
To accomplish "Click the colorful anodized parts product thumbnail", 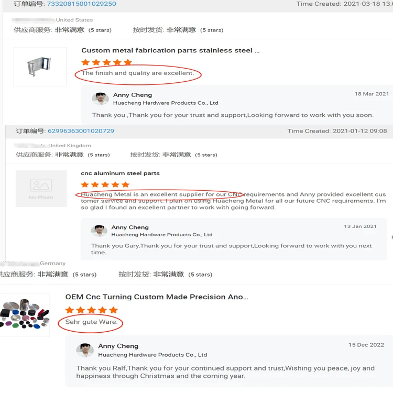I will point(25,315).
